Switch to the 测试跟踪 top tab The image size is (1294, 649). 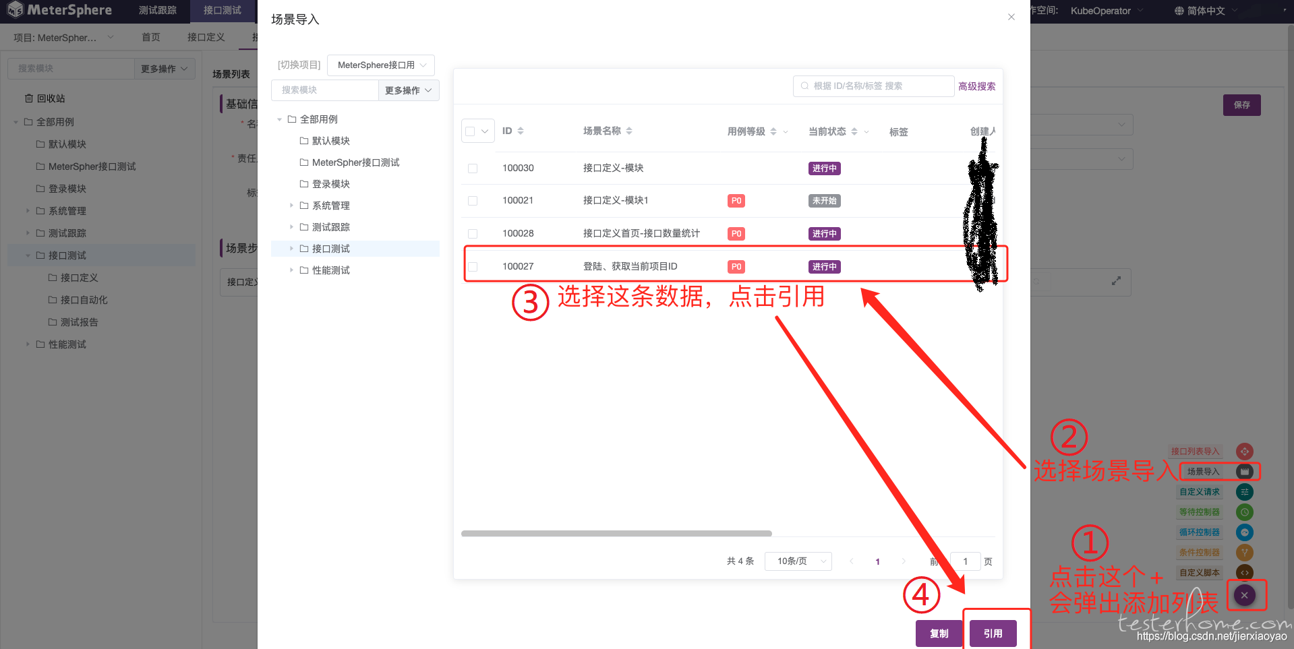pyautogui.click(x=158, y=10)
